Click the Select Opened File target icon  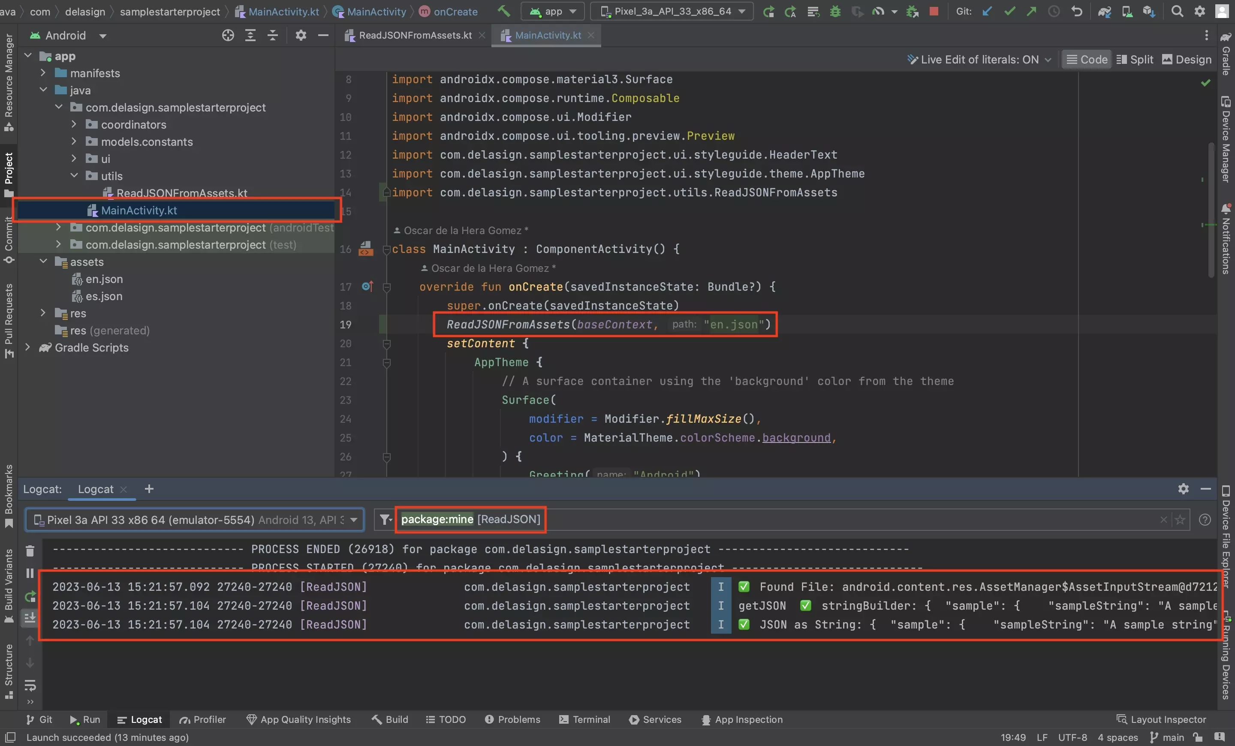coord(228,35)
